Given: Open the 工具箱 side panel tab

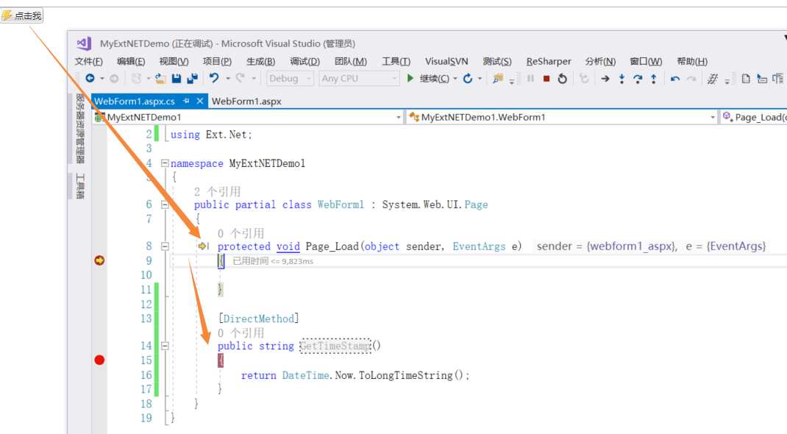Looking at the screenshot, I should 80,186.
